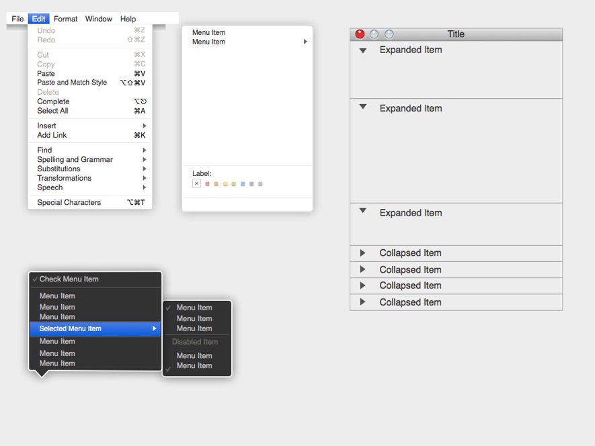Choose Add Link from the Edit menu

click(52, 135)
